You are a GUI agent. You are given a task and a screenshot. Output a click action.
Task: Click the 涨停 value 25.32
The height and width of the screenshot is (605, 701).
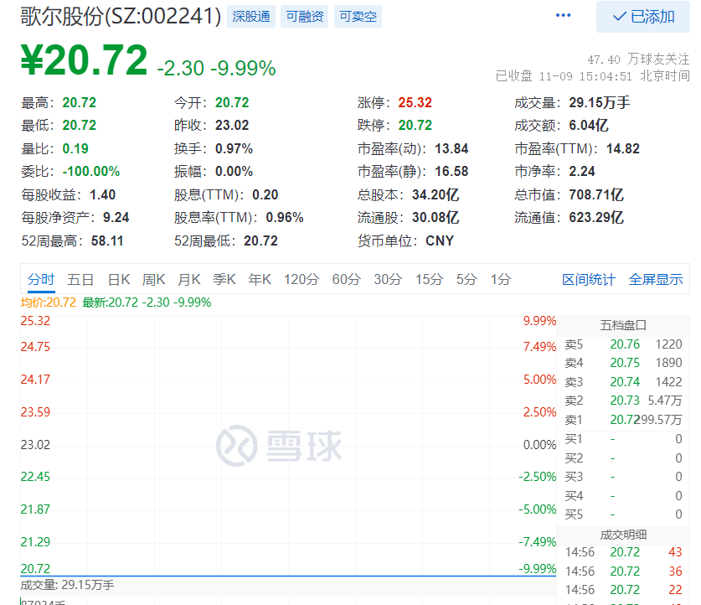coord(415,102)
